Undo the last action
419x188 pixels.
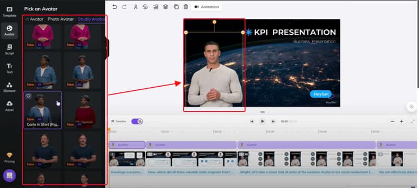115,7
